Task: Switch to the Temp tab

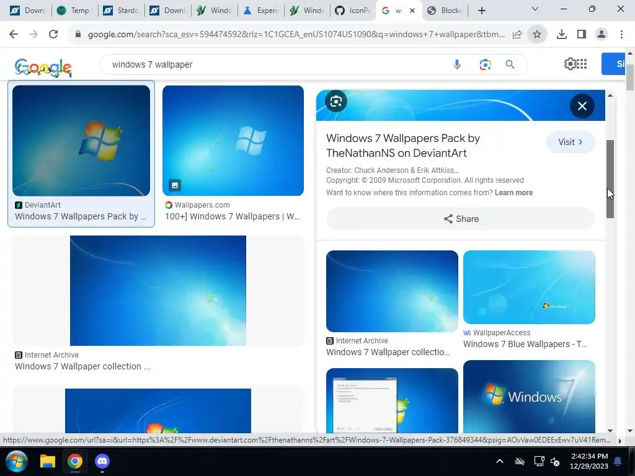Action: point(75,11)
